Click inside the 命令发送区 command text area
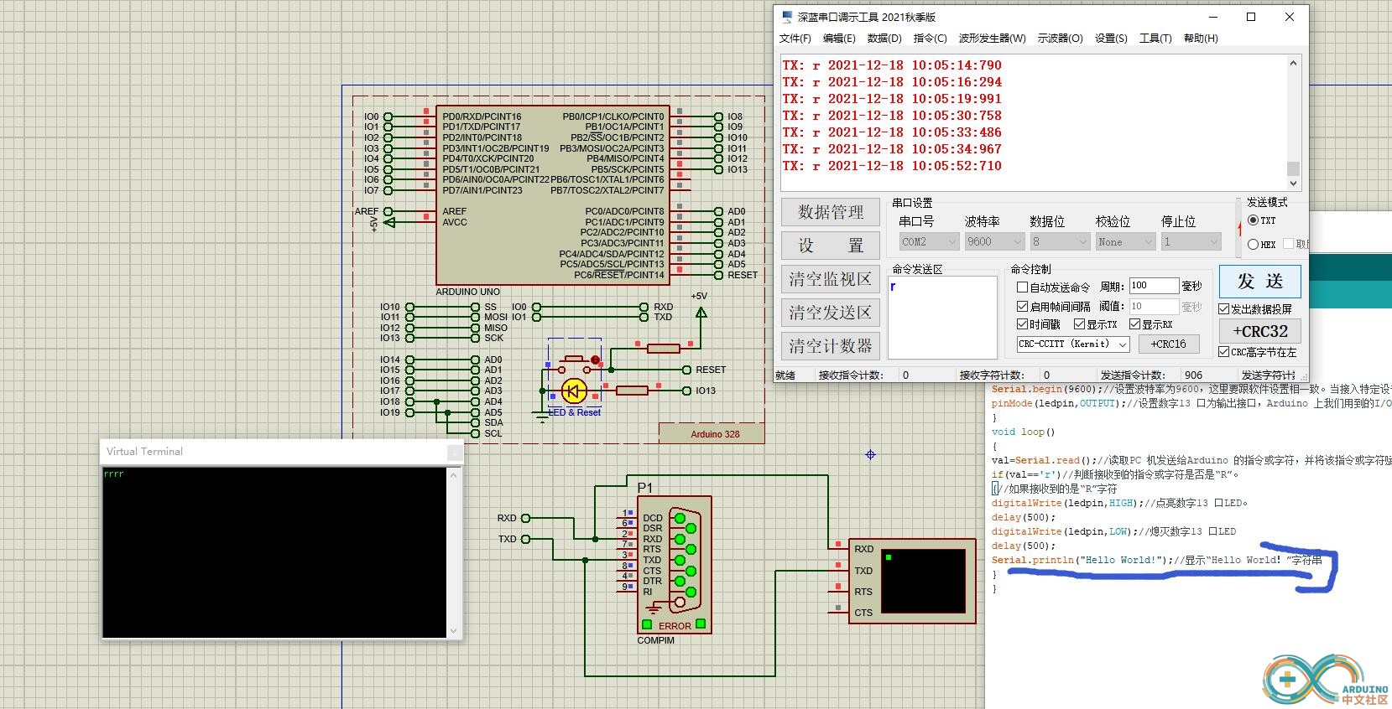 coord(941,318)
